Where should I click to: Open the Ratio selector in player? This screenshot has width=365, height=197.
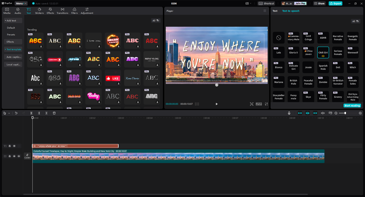[x=259, y=104]
